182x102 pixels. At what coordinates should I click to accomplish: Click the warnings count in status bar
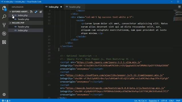9,101
